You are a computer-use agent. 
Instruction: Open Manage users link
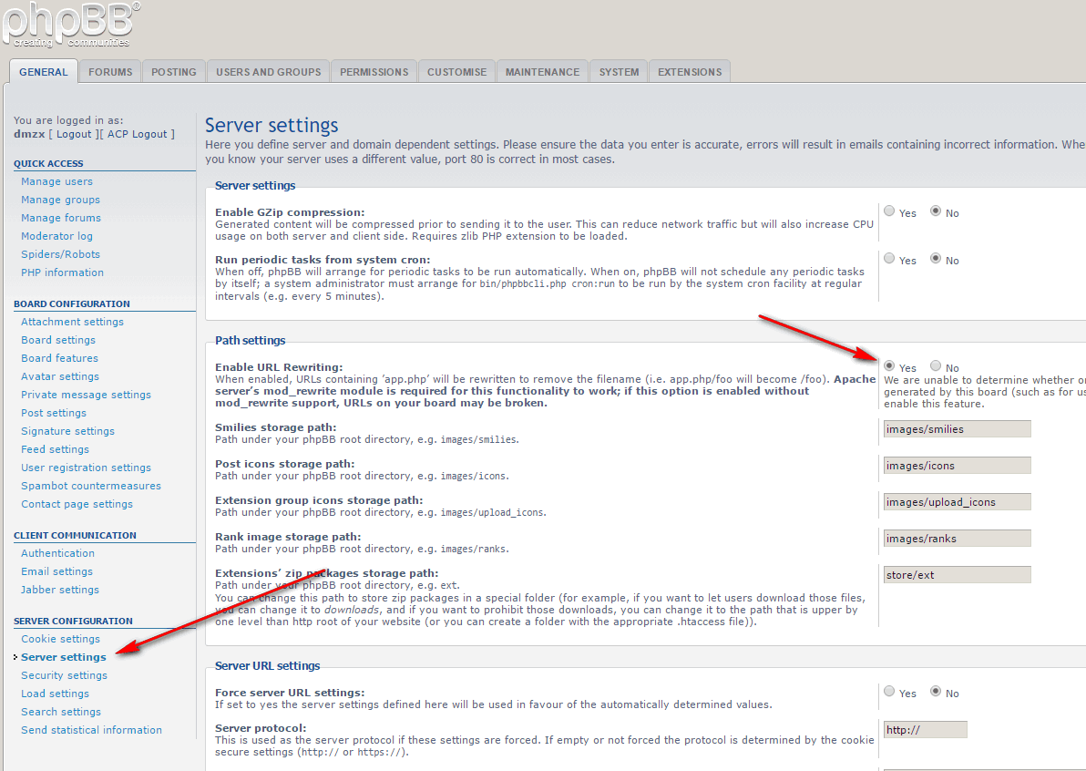[56, 181]
